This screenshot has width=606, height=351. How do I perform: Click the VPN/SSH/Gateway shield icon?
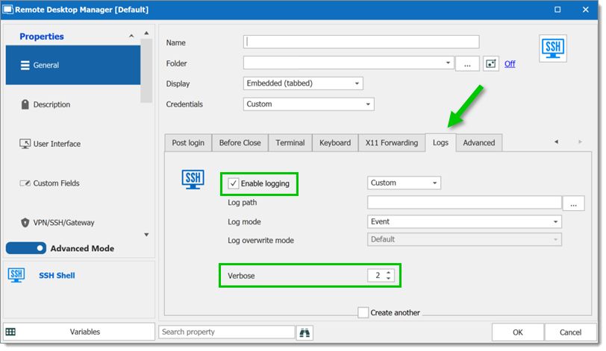pos(25,223)
